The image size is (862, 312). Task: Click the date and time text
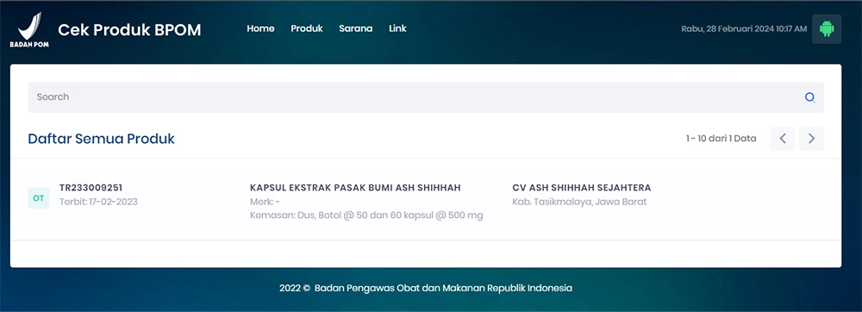[744, 28]
